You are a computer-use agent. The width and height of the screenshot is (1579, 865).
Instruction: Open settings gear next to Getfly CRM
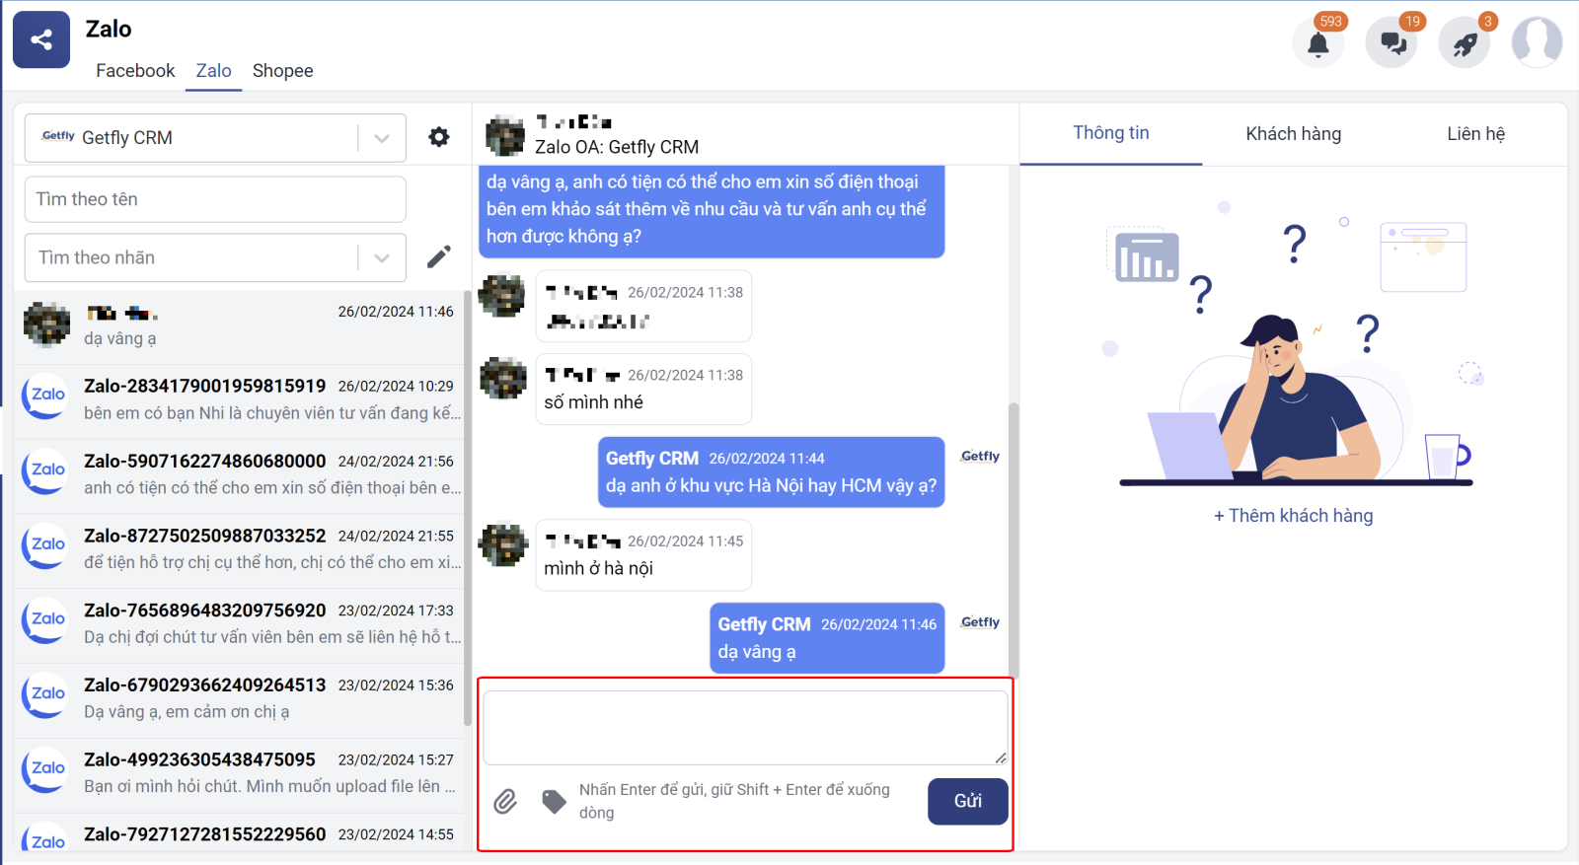(x=439, y=137)
